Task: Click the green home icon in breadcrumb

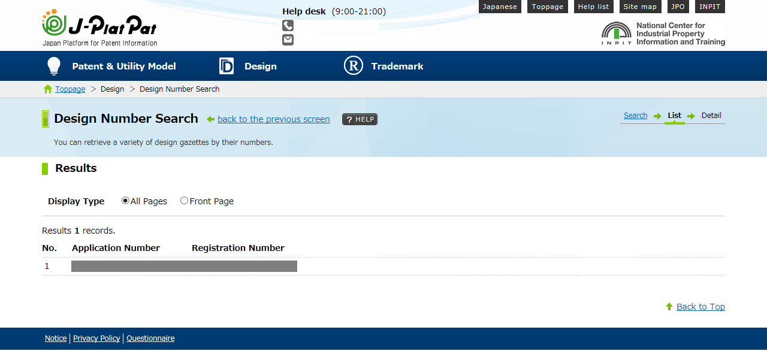Action: [48, 89]
